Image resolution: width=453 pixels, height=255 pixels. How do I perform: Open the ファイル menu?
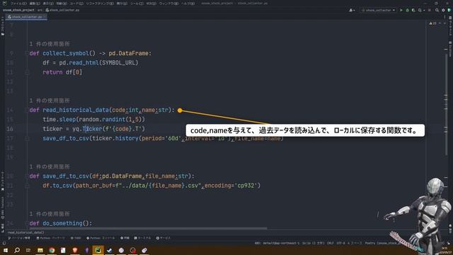pos(18,4)
